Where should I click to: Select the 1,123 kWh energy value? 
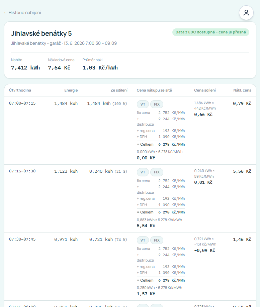66,171
